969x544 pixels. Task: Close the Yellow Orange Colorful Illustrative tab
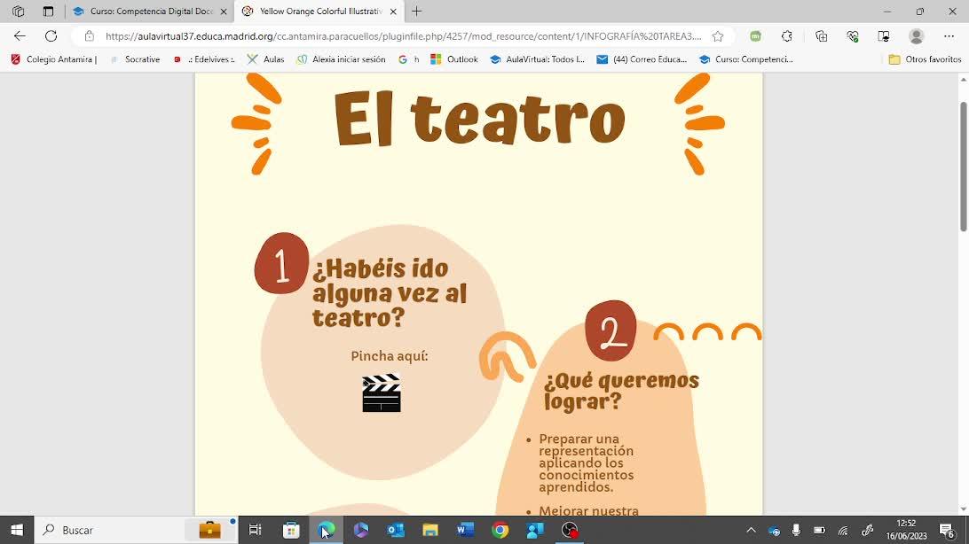pyautogui.click(x=393, y=12)
